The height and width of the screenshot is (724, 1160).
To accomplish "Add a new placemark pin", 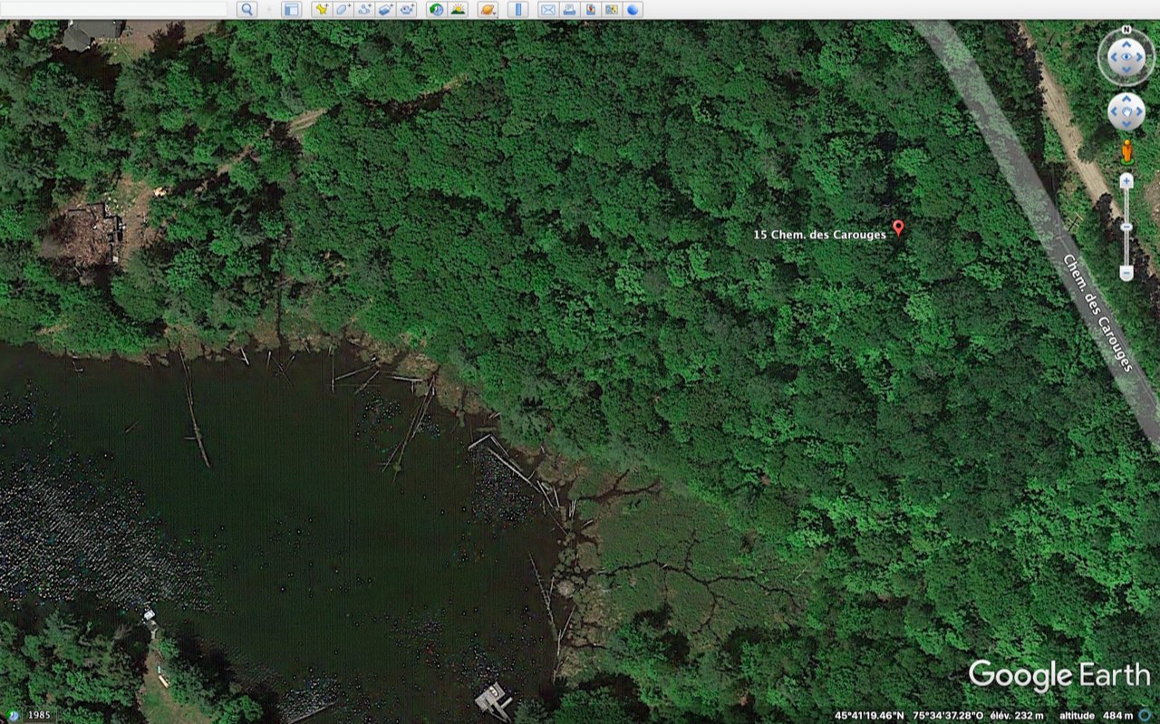I will tap(322, 9).
